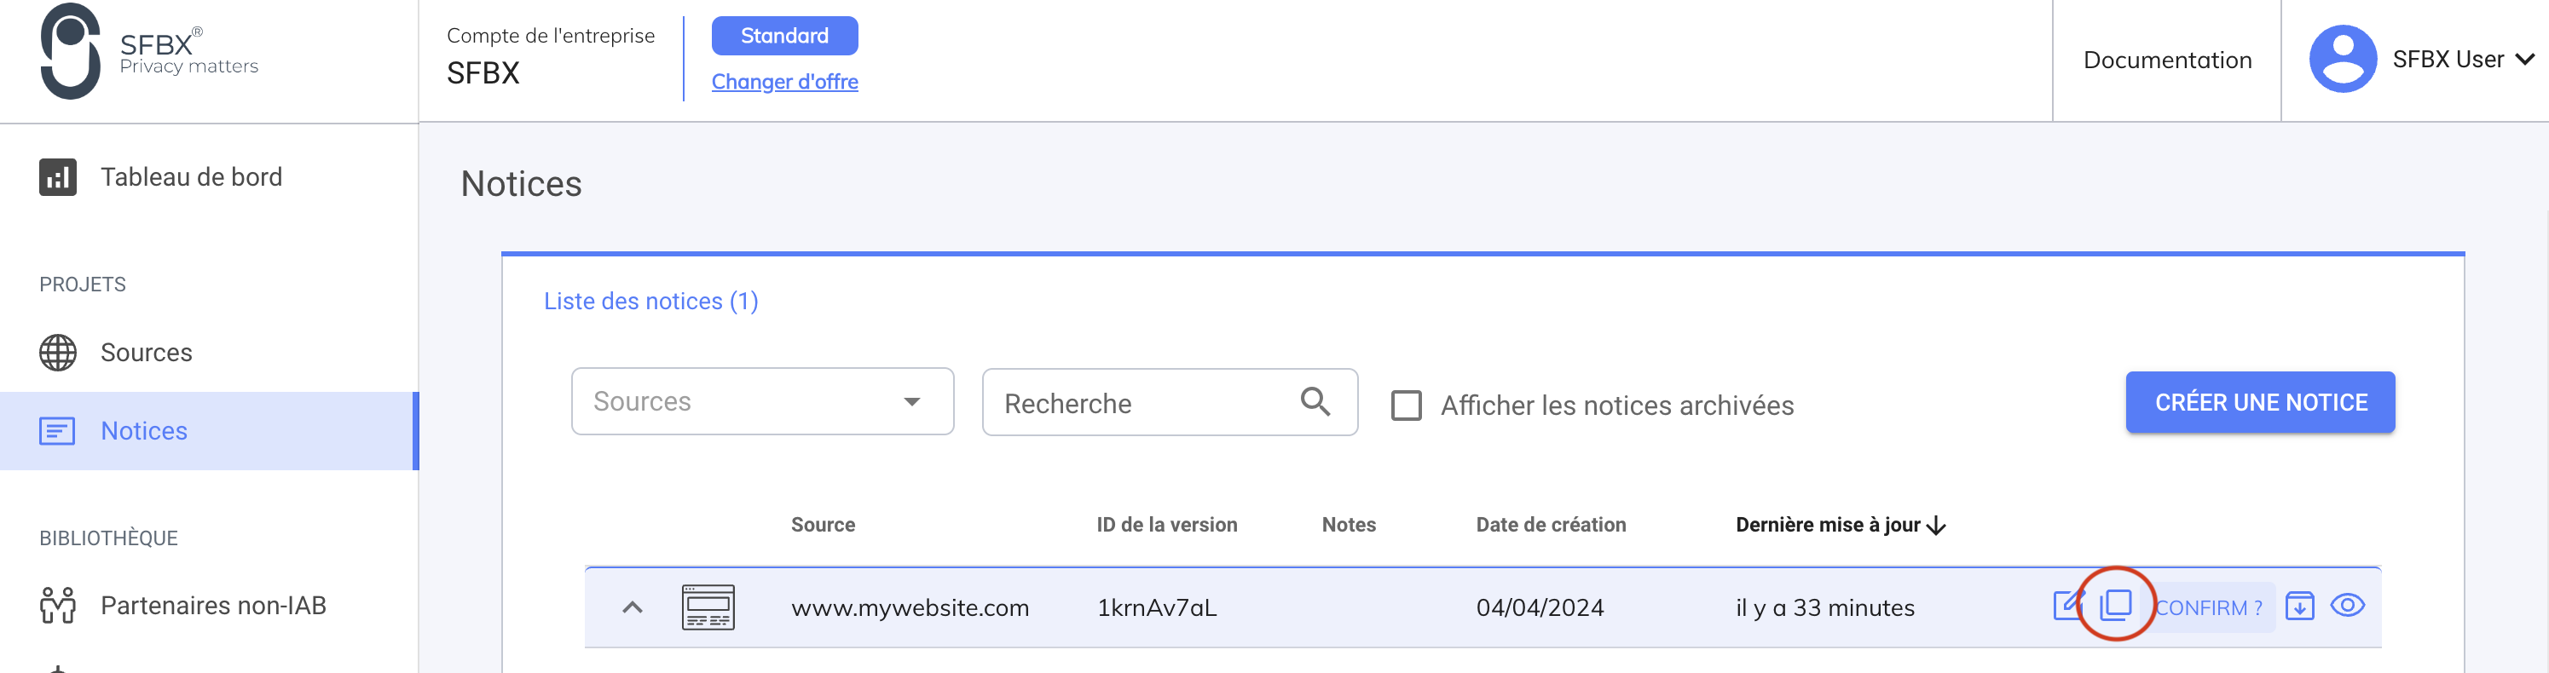Collapse the www.mywebsite.com notice row chevron
Viewport: 2549px width, 673px height.
coord(633,607)
